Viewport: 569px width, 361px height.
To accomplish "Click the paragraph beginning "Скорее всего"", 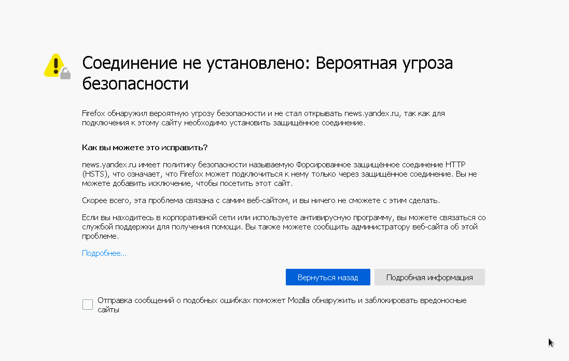I will (260, 200).
